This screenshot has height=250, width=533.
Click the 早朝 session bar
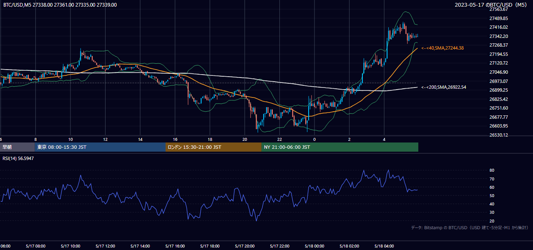tap(17, 147)
